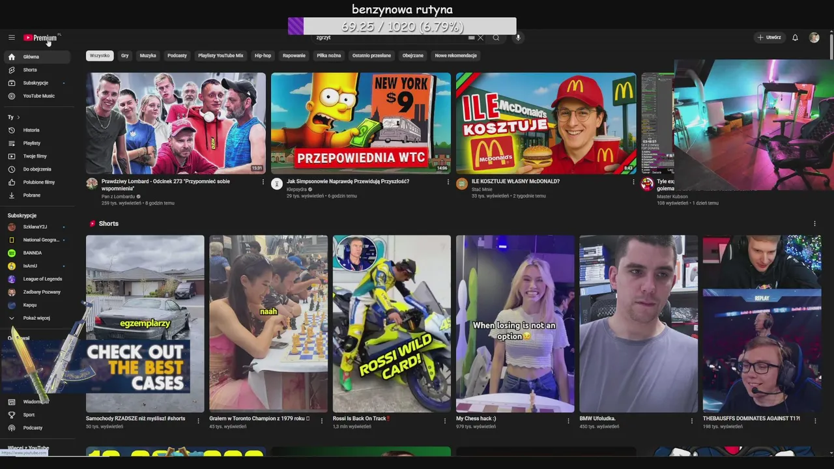The image size is (834, 469).
Task: Select the Piłka nożna filter chip
Action: [x=329, y=56]
